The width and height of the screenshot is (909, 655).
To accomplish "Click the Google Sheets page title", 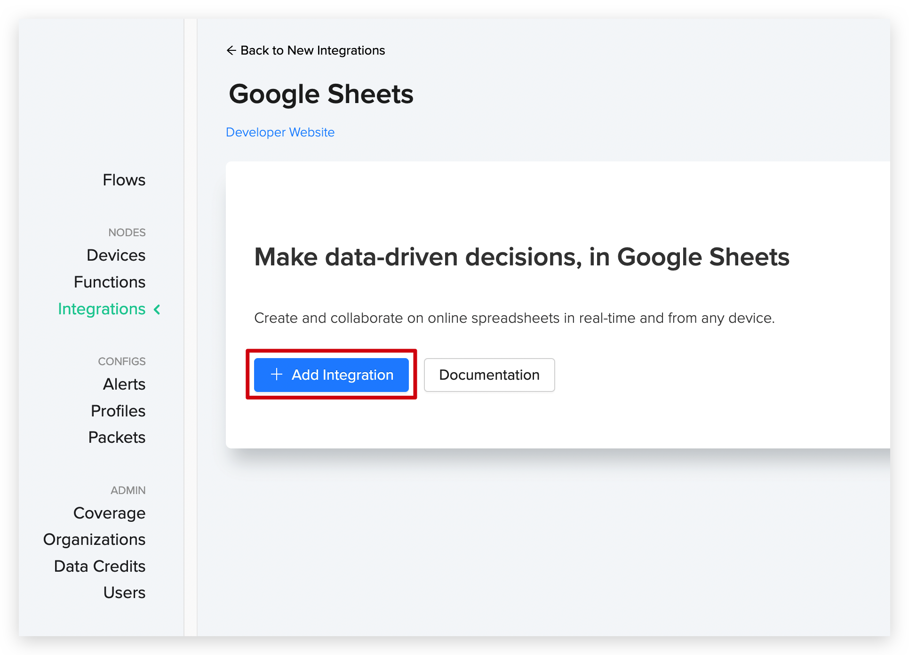I will [x=321, y=94].
